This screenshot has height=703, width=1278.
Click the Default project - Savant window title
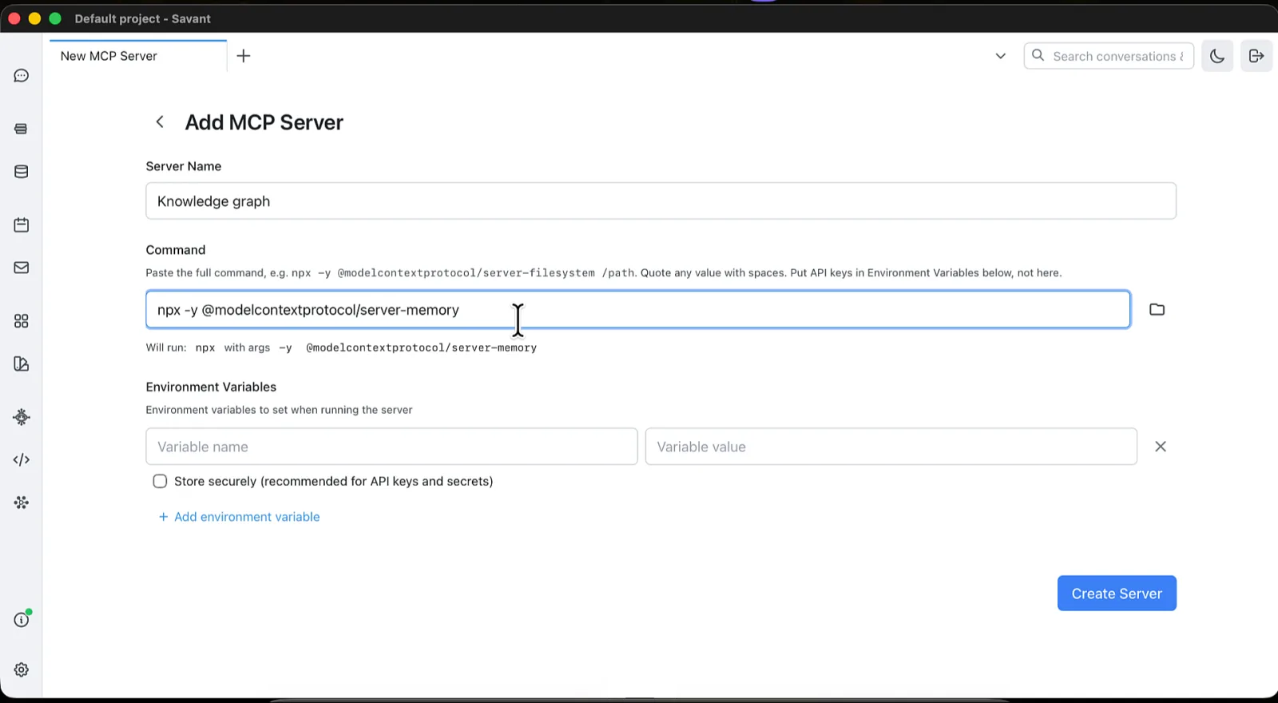click(x=143, y=18)
